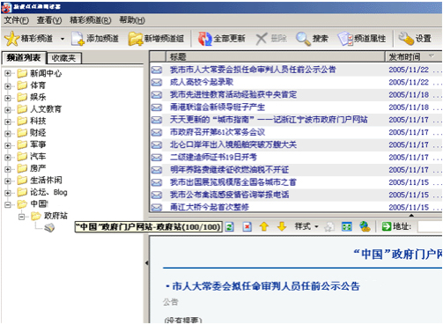
Task: Click 全部更新 refresh all icon
Action: coord(205,39)
